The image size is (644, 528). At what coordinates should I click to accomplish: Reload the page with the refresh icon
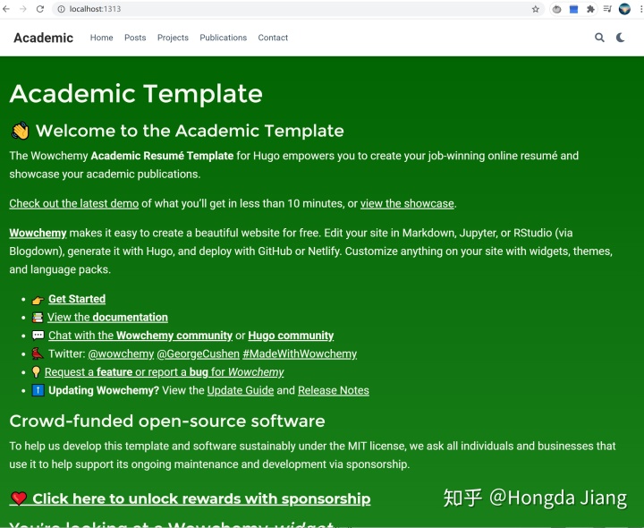[x=40, y=9]
